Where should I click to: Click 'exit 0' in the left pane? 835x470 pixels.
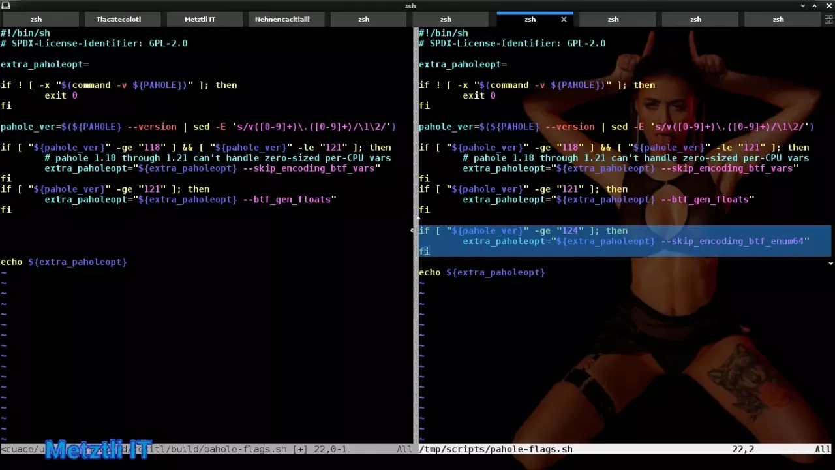click(61, 95)
